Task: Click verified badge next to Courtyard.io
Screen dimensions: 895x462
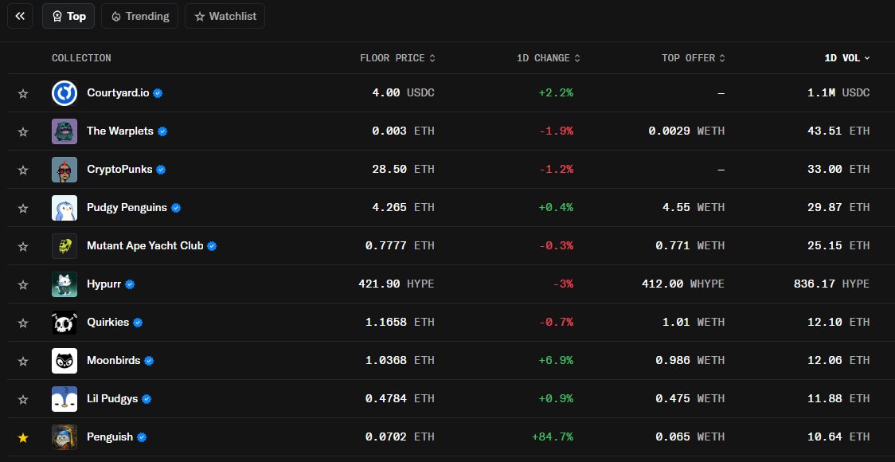Action: [x=158, y=93]
